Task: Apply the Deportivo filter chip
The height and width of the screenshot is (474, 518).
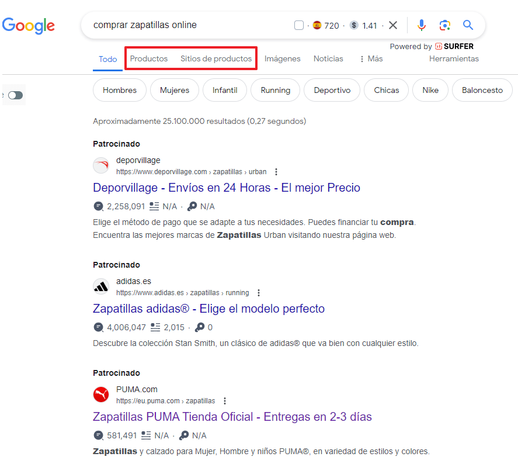Action: (332, 90)
